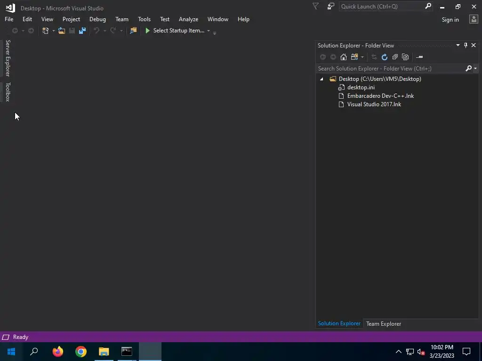
Task: Select Visual Studio 2017.lnk file
Action: [374, 104]
